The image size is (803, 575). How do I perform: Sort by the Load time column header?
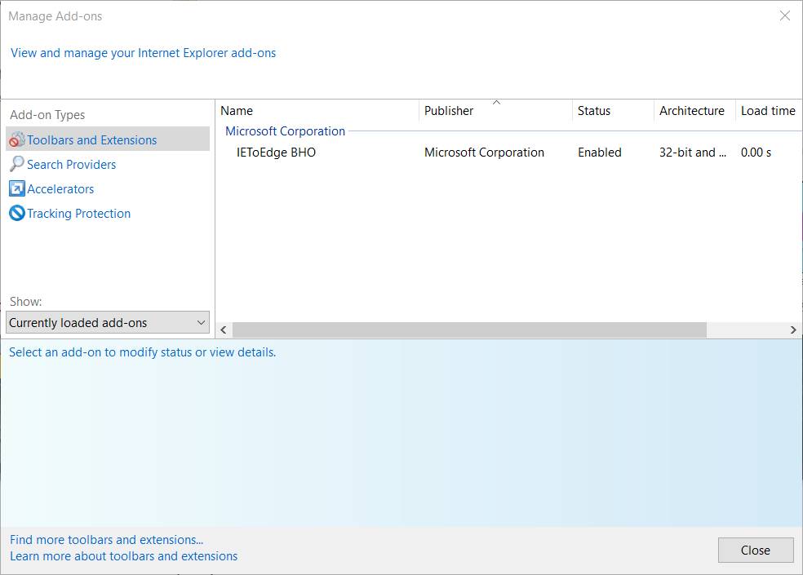pos(769,111)
